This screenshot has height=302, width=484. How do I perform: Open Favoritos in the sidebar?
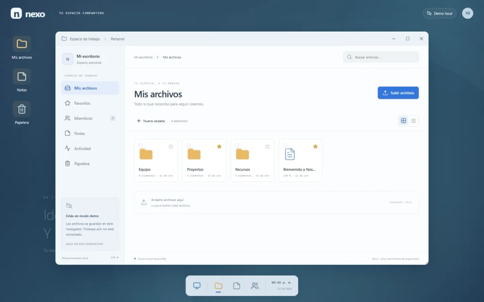point(90,103)
